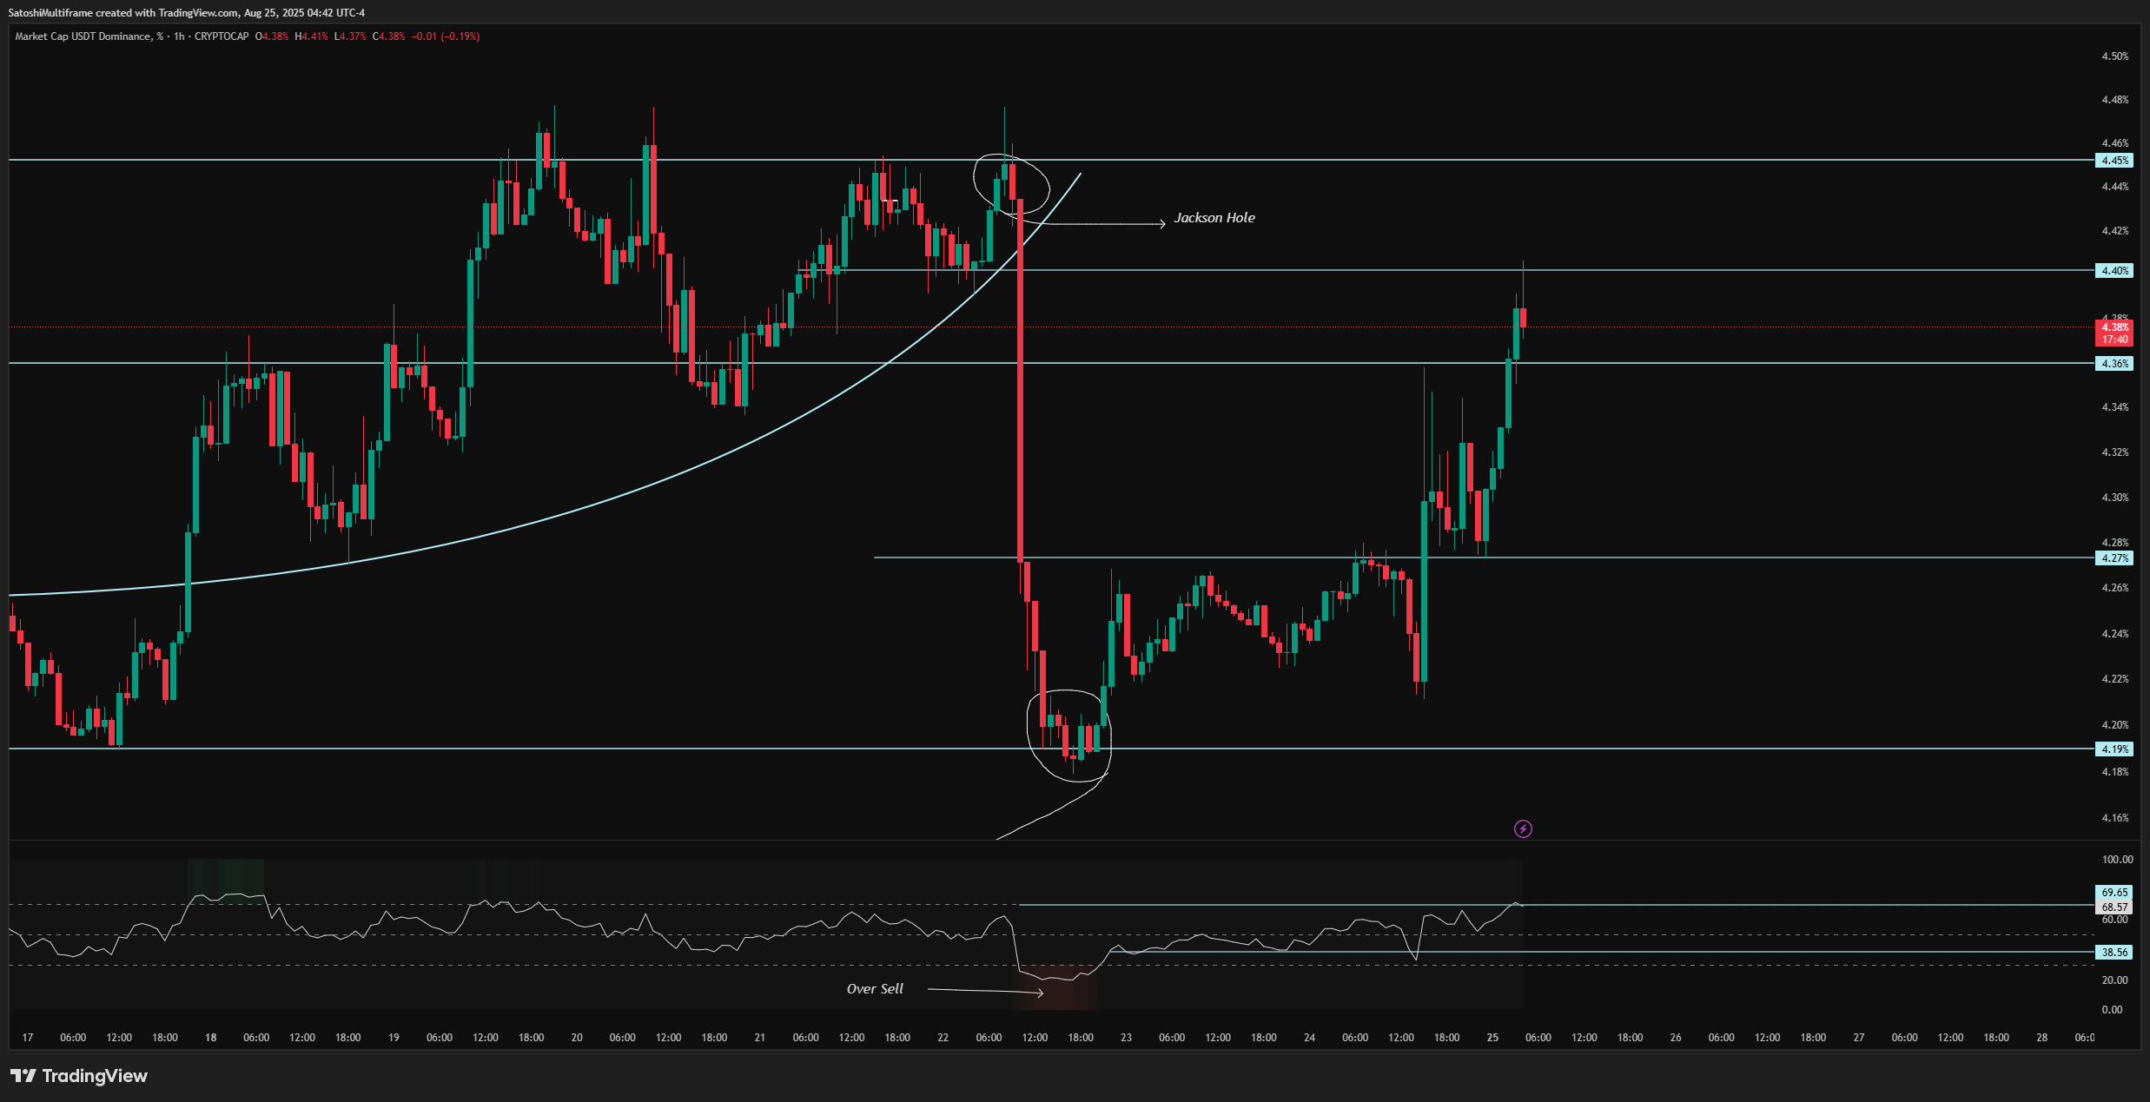Viewport: 2150px width, 1102px height.
Task: Click the 38.56 RSI level label
Action: 2114,953
